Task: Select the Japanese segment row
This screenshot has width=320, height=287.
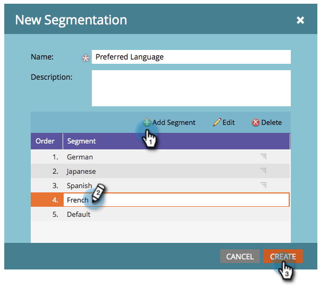Action: [159, 171]
